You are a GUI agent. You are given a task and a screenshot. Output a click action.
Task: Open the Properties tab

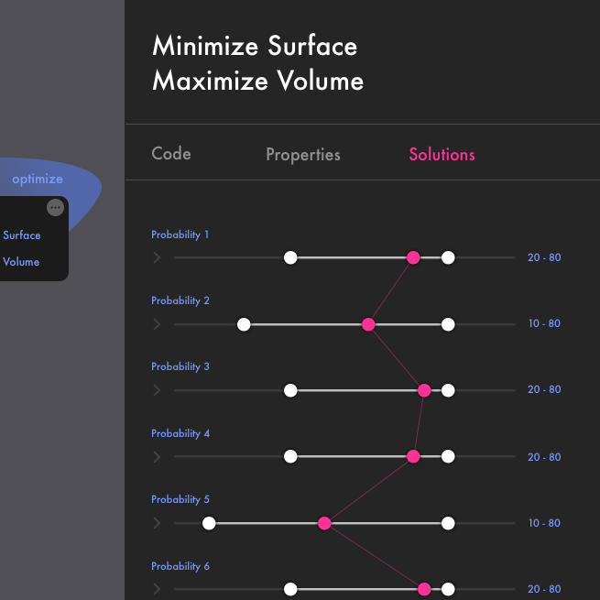coord(302,155)
